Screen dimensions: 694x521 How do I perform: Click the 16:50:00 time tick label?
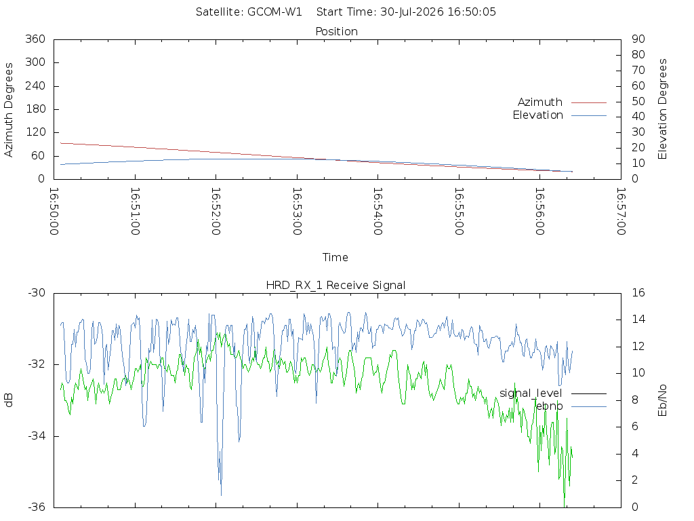(54, 212)
